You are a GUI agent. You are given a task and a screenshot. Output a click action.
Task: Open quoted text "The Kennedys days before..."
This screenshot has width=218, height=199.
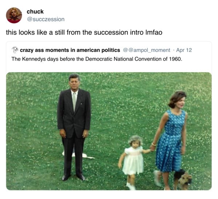[x=97, y=59]
